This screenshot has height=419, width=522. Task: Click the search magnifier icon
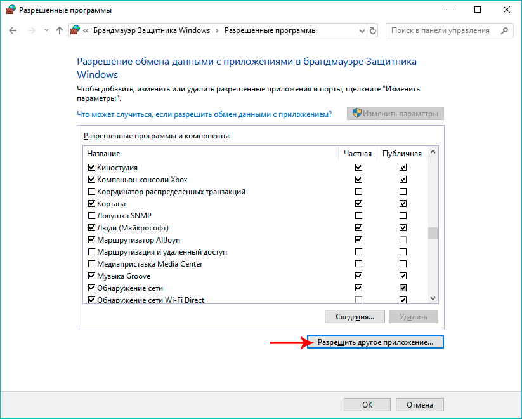(504, 30)
